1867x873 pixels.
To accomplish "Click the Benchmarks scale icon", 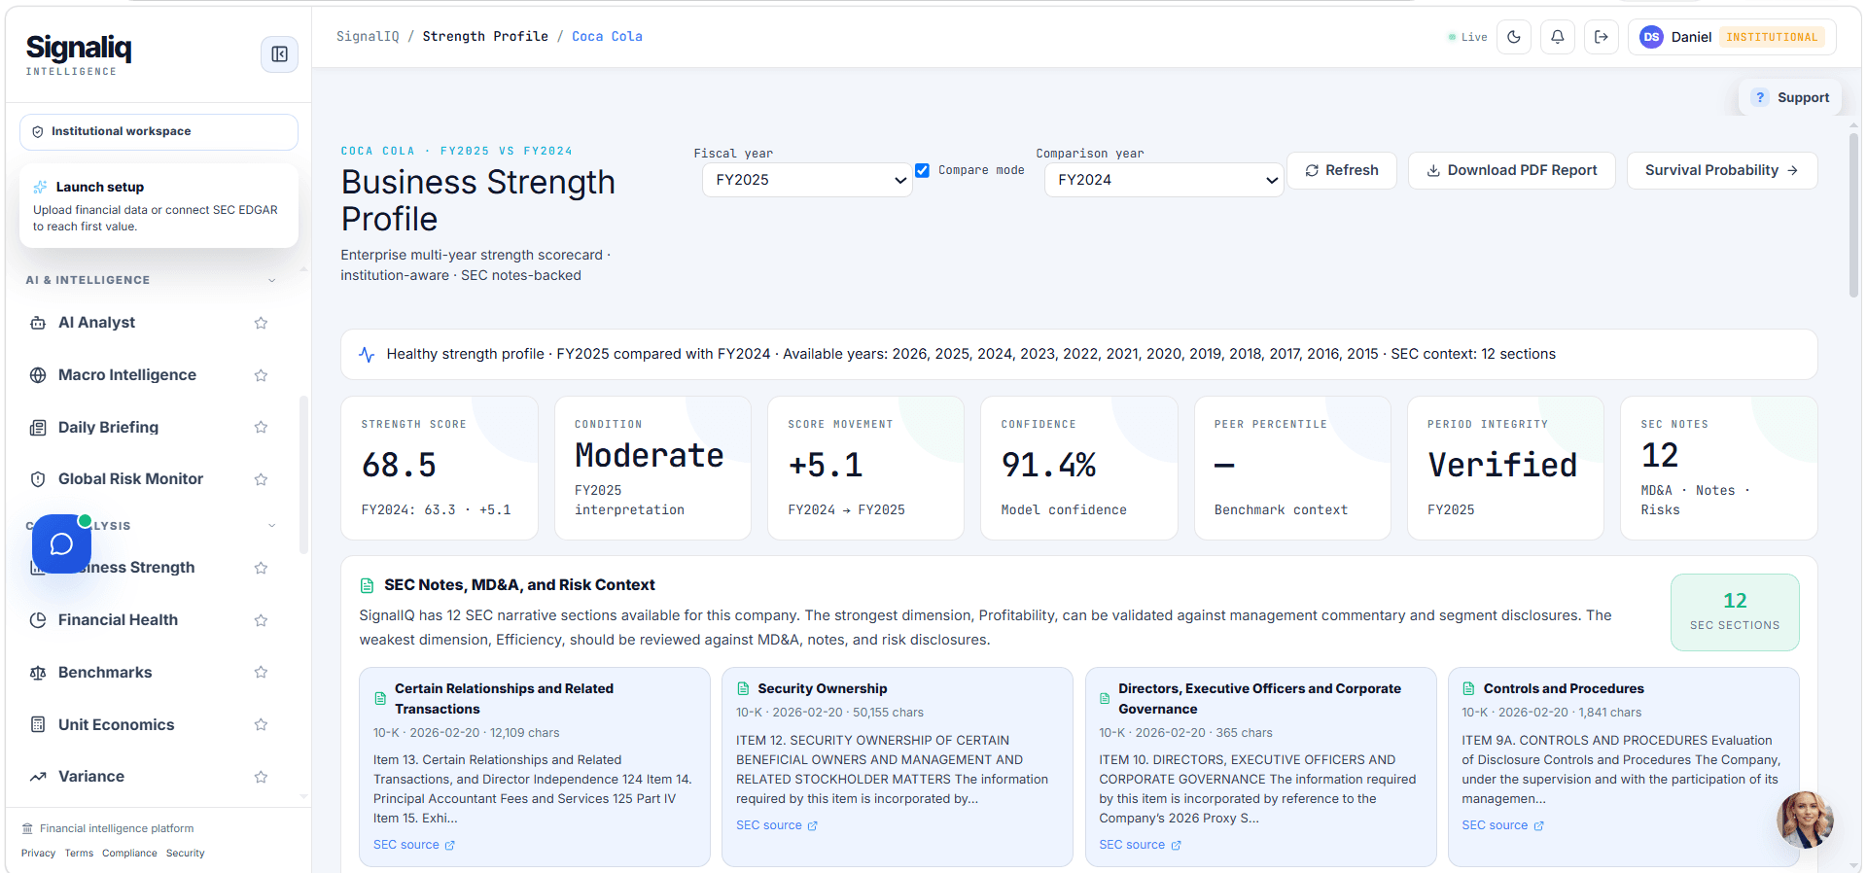I will coord(38,673).
